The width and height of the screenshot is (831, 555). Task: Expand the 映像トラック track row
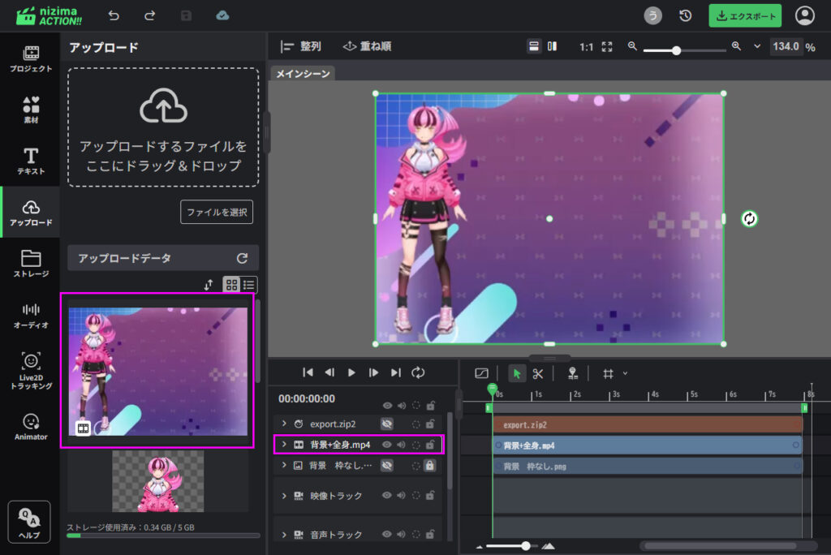284,496
